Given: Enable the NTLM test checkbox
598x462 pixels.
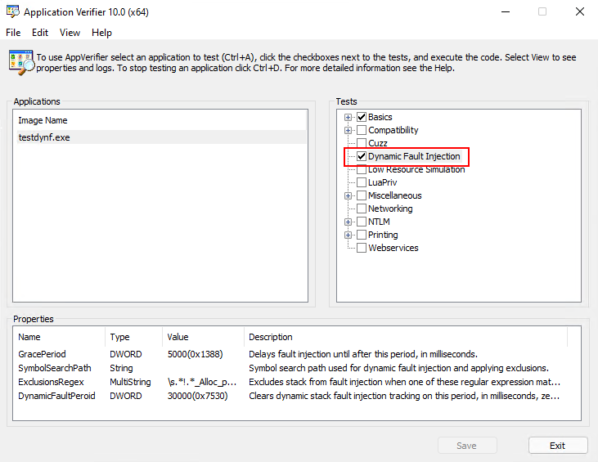Looking at the screenshot, I should coord(362,222).
